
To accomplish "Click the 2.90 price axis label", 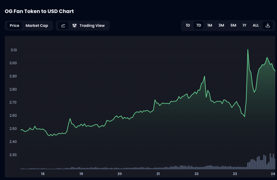I will (13, 76).
